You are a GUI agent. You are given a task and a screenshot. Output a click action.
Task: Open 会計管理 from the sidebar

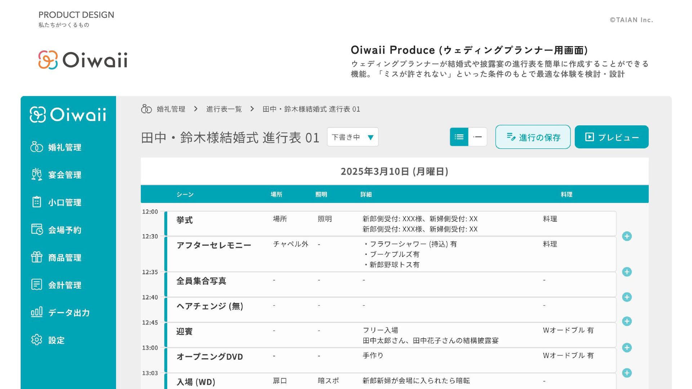[x=56, y=285]
